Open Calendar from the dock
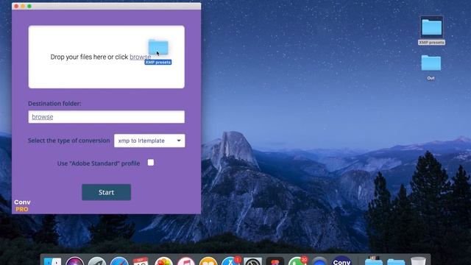The height and width of the screenshot is (265, 471). (x=141, y=262)
